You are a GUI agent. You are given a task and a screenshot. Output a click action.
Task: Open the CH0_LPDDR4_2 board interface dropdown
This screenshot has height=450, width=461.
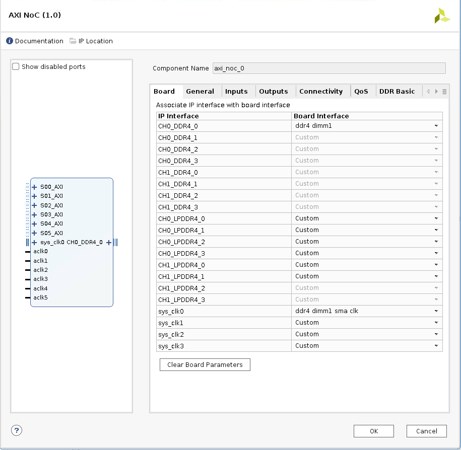(367, 242)
